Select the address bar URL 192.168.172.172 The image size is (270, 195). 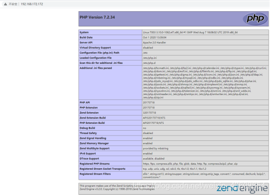click(x=32, y=4)
